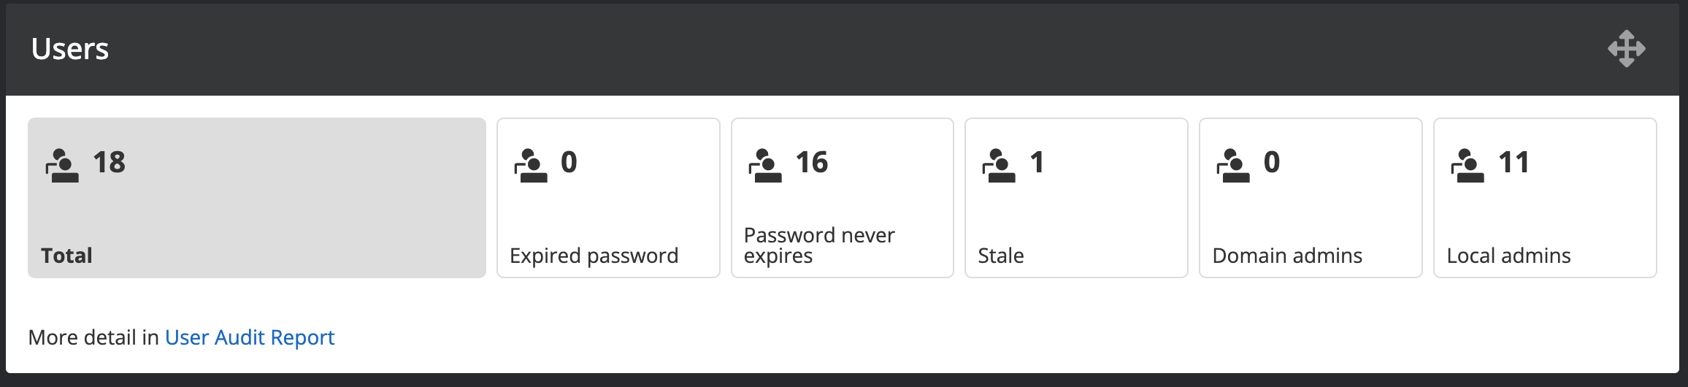Screen dimensions: 1688x387
Task: Click the stale users count 1
Action: click(1037, 162)
